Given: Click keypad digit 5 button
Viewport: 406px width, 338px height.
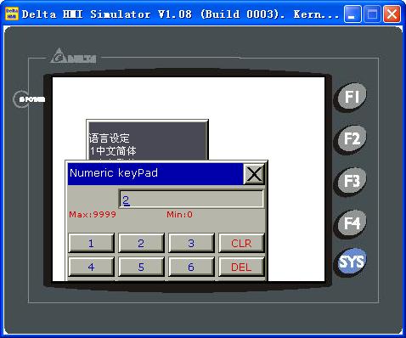Looking at the screenshot, I should pos(141,267).
